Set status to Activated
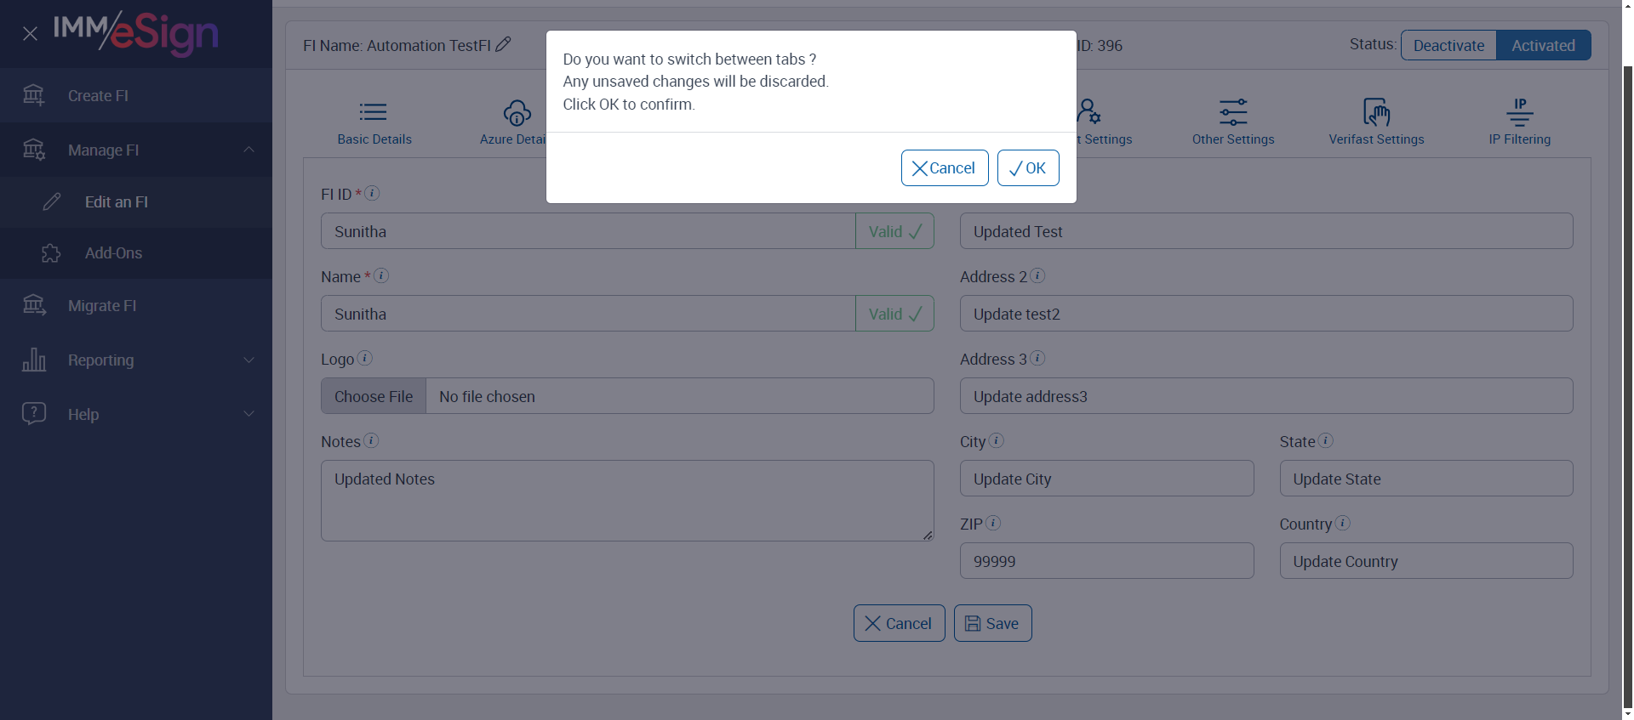The image size is (1634, 720). pyautogui.click(x=1543, y=45)
